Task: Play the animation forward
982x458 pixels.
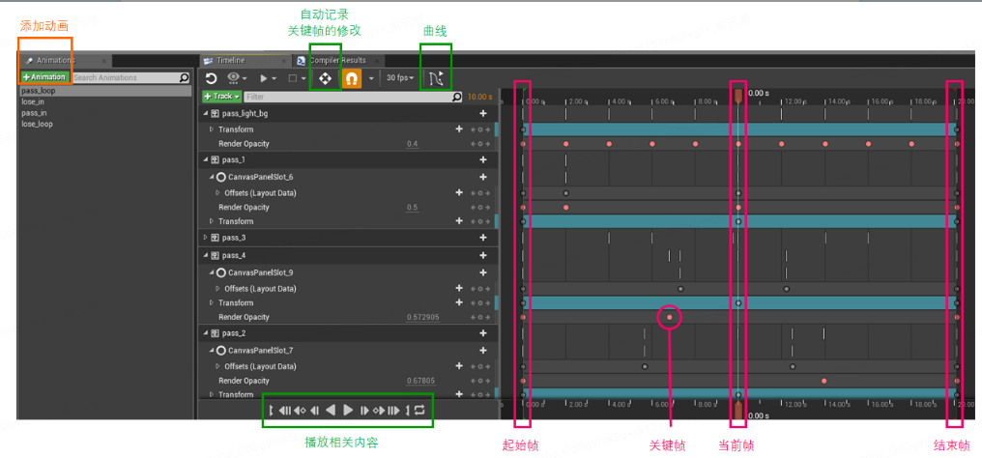Action: coord(349,411)
